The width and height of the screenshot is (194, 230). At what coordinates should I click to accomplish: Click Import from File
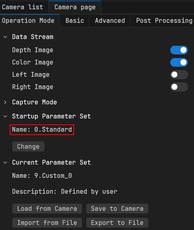pyautogui.click(x=47, y=223)
